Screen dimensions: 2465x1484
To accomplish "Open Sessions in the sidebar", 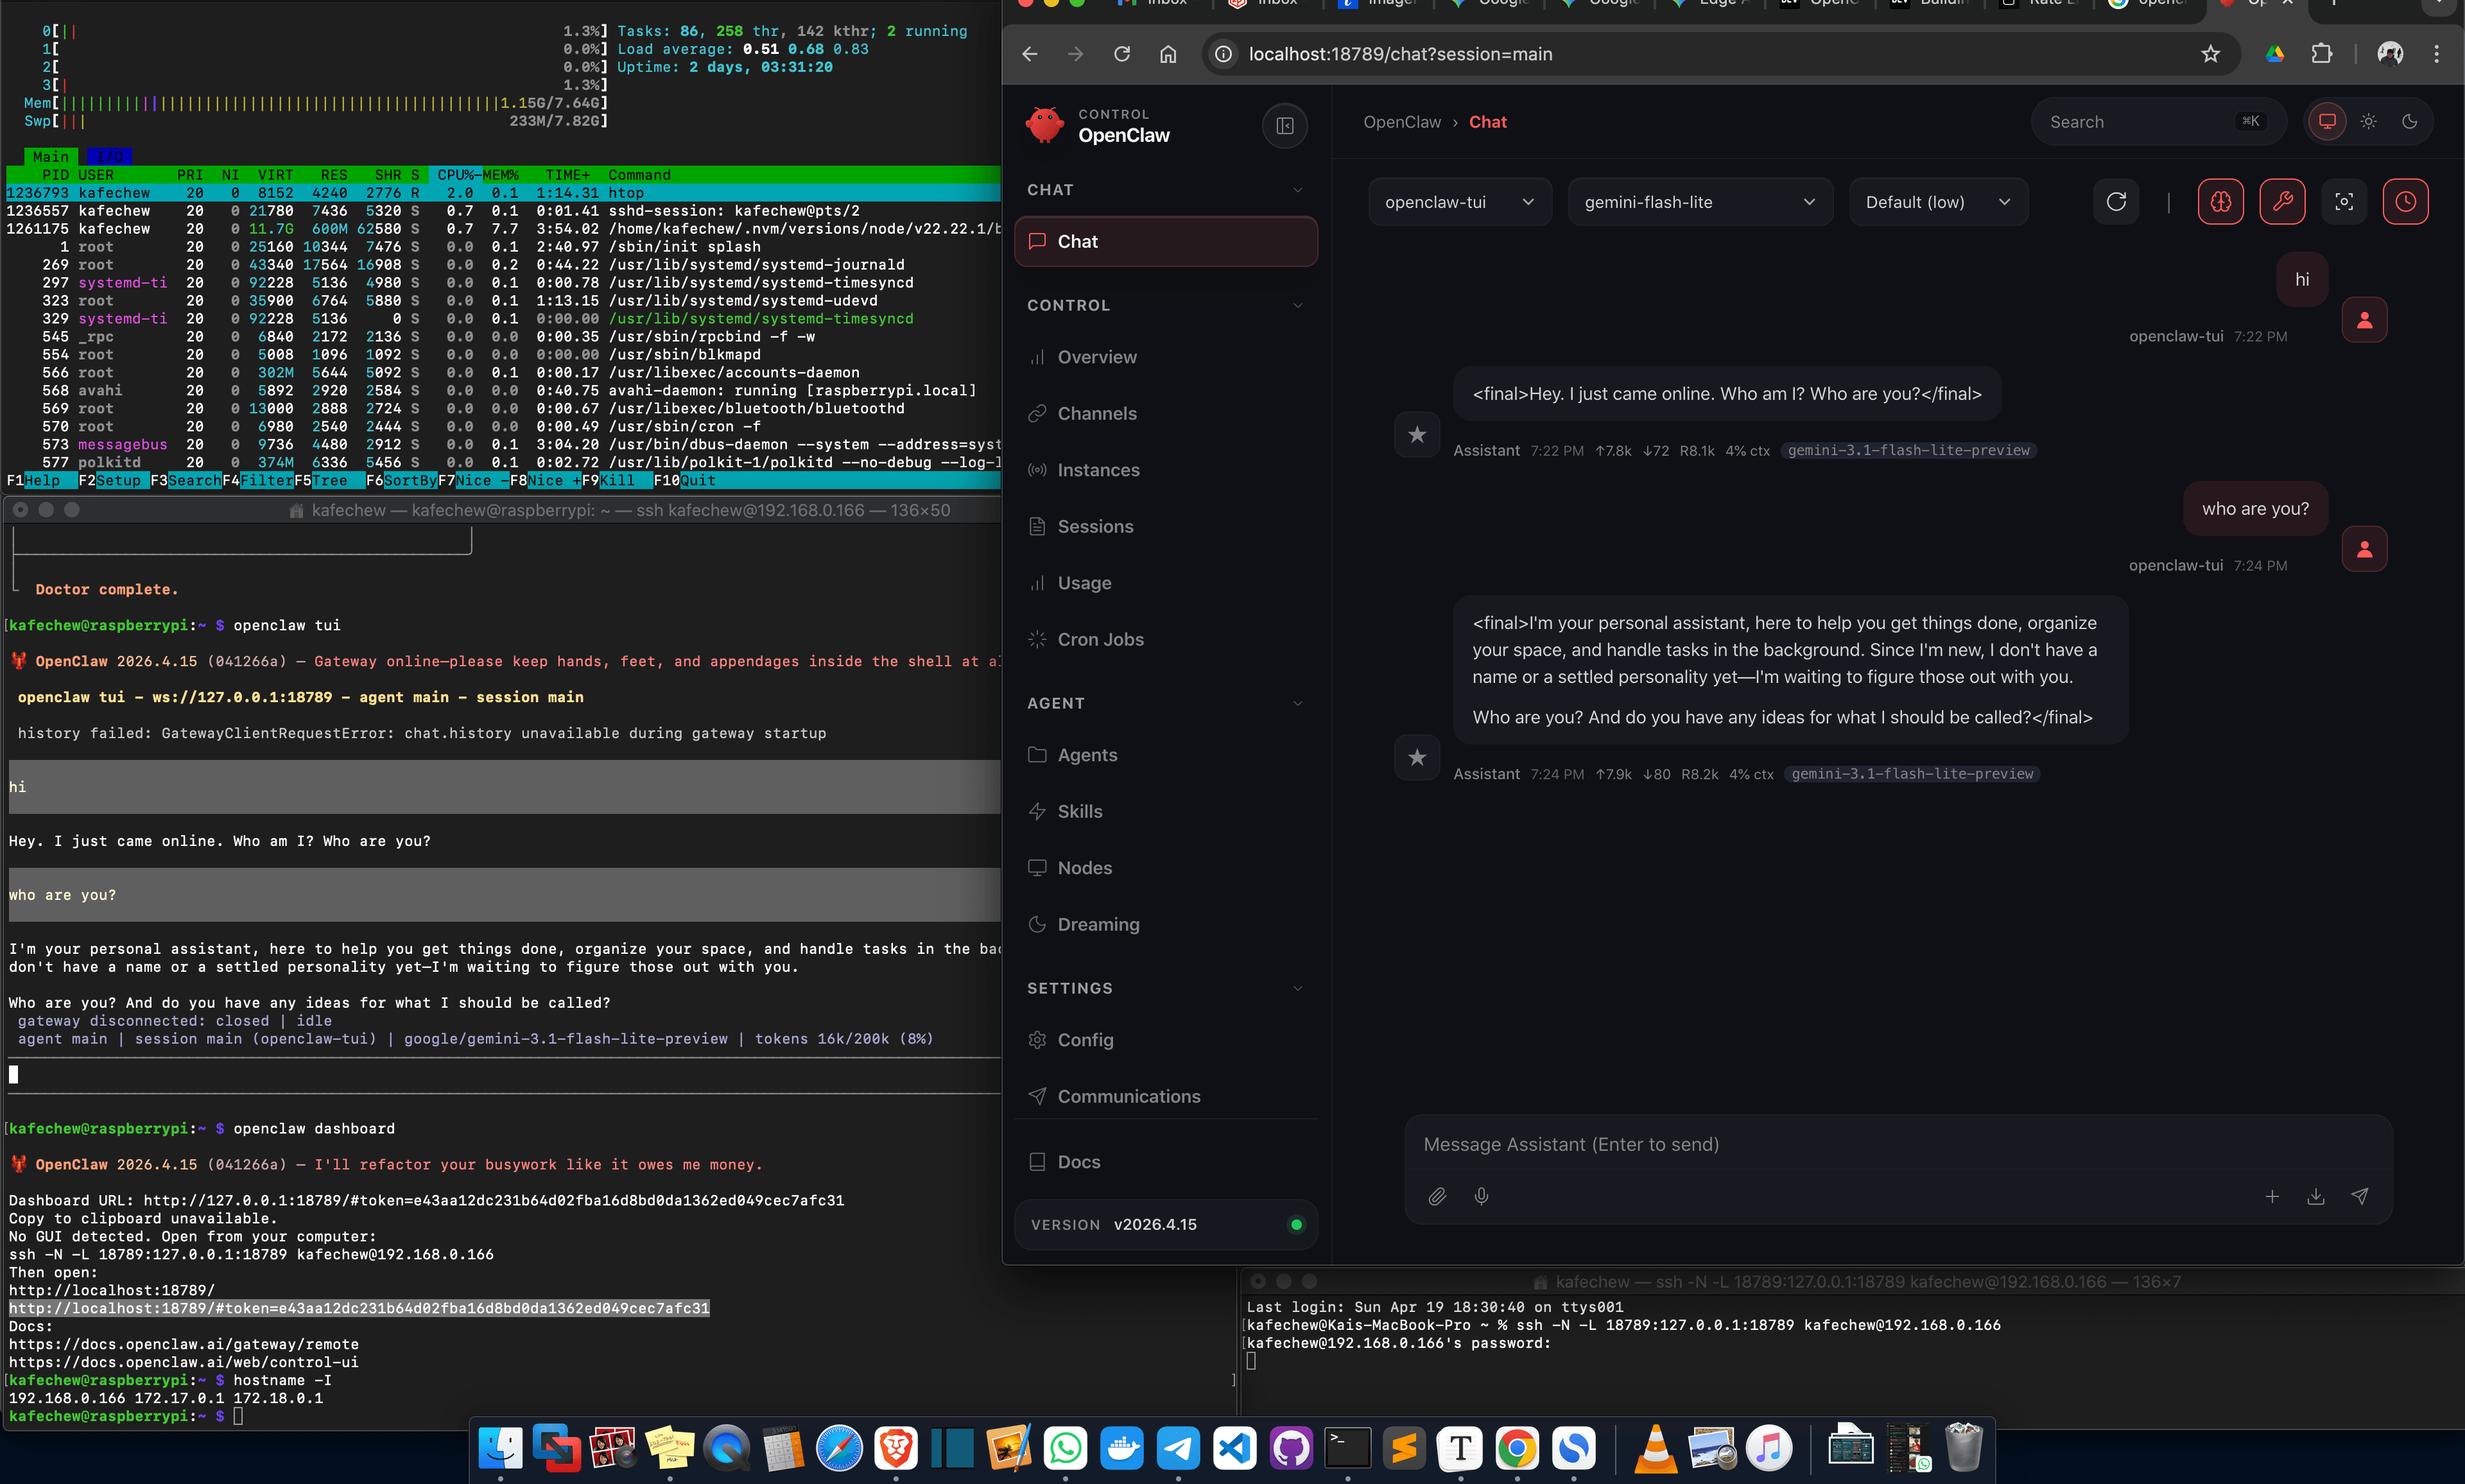I will (1166, 527).
